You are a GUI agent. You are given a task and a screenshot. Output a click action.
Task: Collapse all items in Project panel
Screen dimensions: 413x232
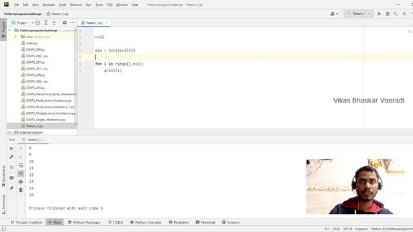click(x=54, y=23)
